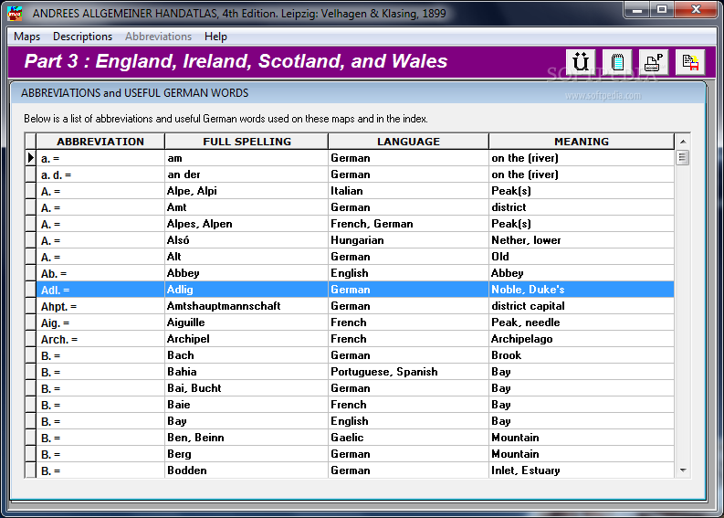Click the 'Amt' cell
Image resolution: width=724 pixels, height=518 pixels.
pos(247,207)
